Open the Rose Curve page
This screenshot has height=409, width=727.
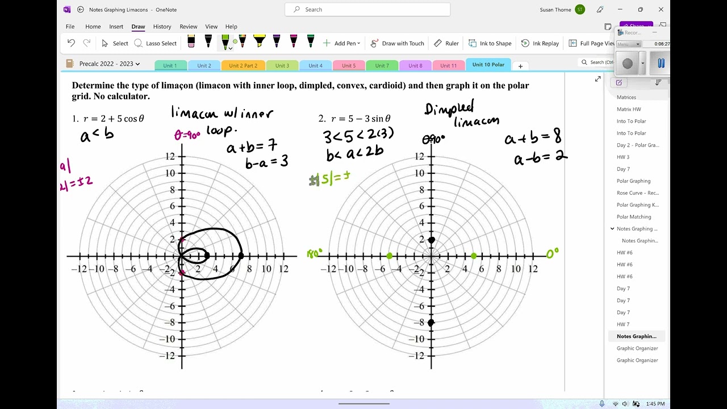click(x=638, y=193)
